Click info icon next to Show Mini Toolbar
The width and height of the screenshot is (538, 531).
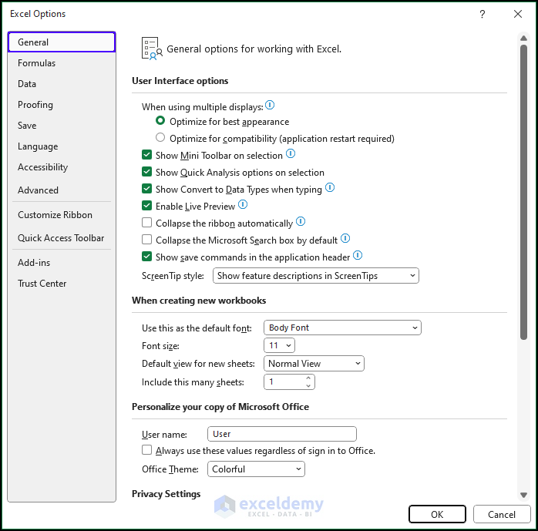point(291,153)
